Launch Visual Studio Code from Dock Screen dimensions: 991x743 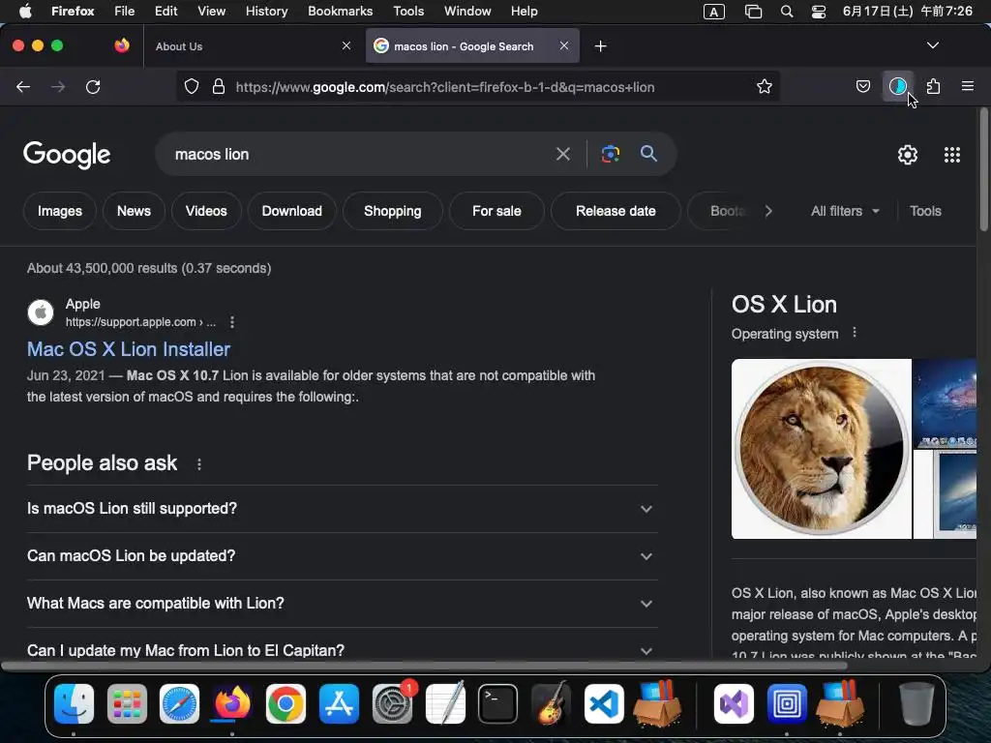click(x=604, y=704)
